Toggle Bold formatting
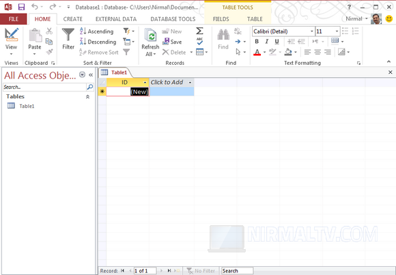This screenshot has height=275, width=396. coord(257,42)
